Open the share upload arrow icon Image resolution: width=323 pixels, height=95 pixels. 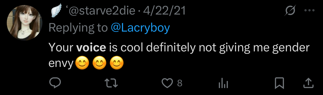(x=308, y=83)
